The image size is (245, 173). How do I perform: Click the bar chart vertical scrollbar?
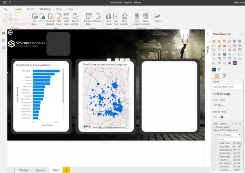pos(63,86)
